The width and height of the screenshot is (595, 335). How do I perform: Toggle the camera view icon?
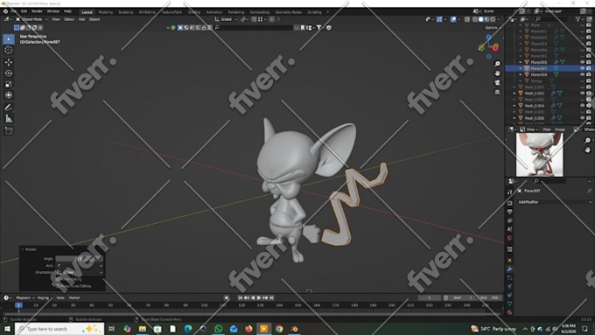point(497,83)
